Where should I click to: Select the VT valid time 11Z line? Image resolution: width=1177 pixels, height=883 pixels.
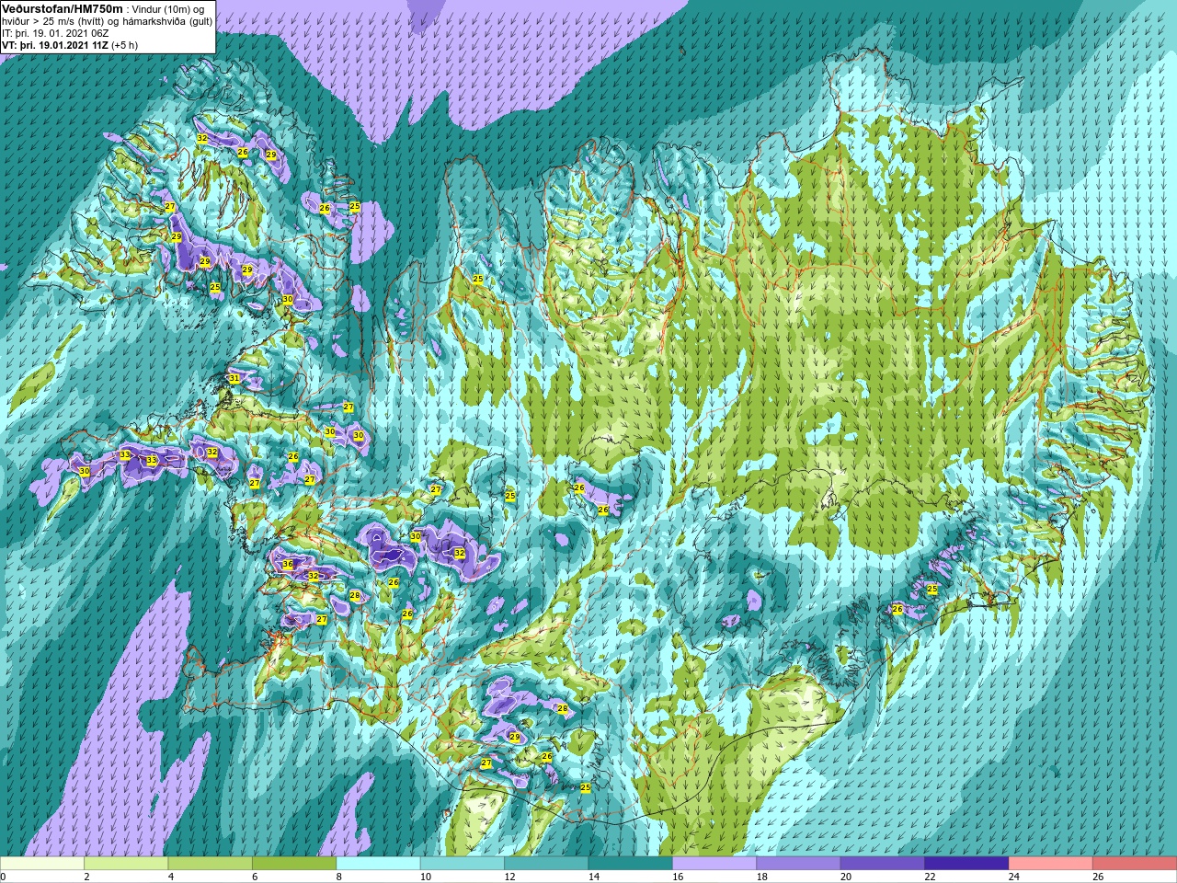pos(70,45)
